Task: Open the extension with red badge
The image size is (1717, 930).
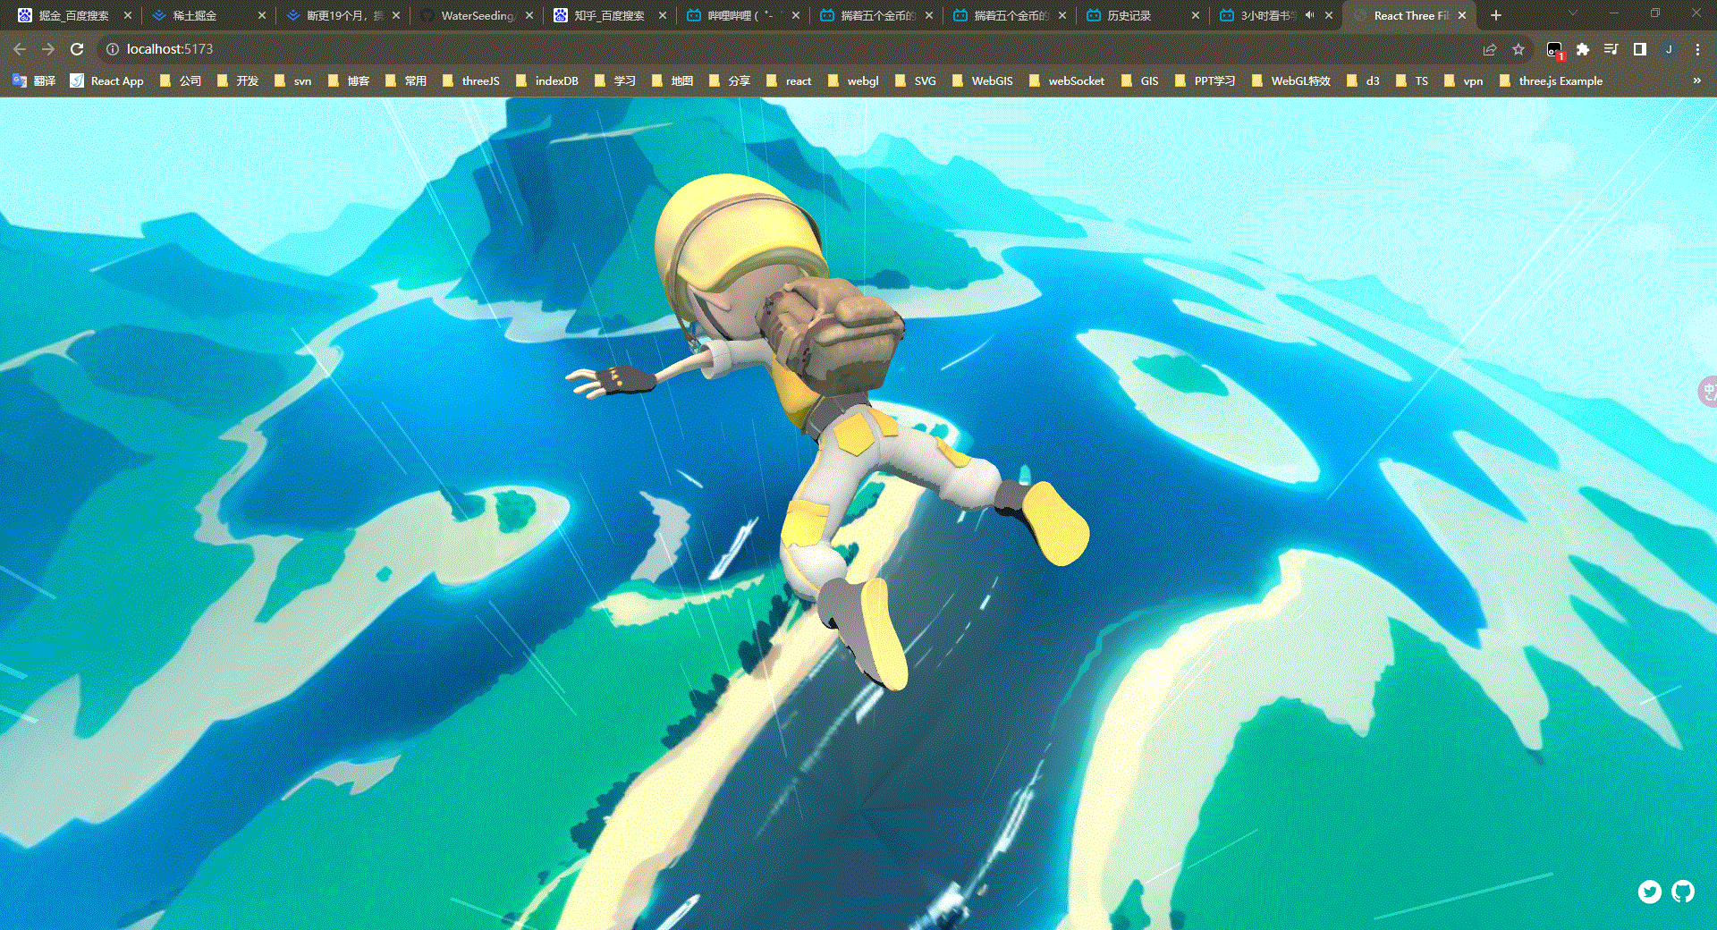Action: pos(1555,50)
